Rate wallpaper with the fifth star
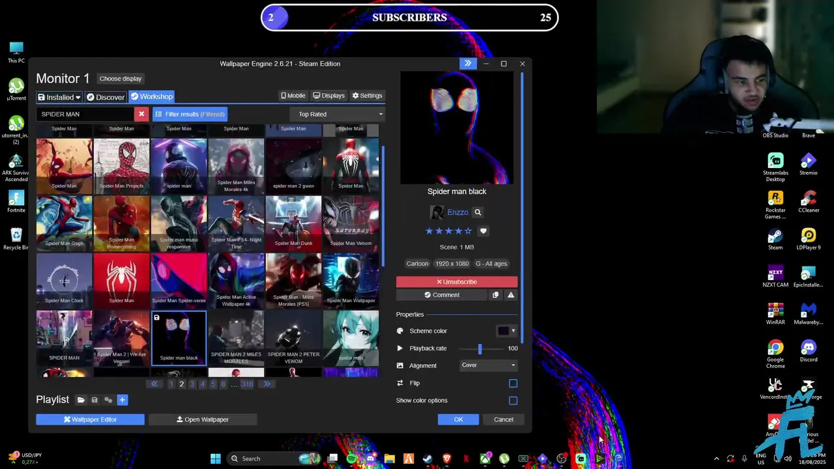Image resolution: width=834 pixels, height=469 pixels. [468, 231]
